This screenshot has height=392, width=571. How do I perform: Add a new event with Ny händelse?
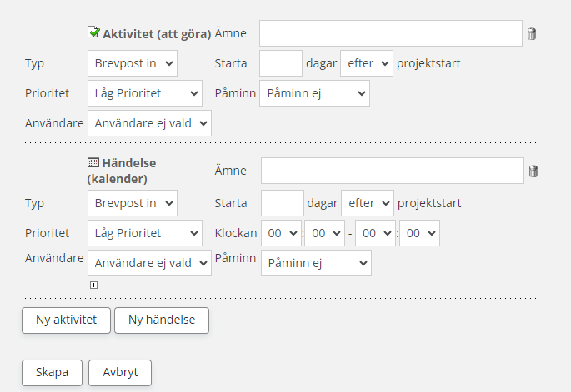tap(162, 320)
